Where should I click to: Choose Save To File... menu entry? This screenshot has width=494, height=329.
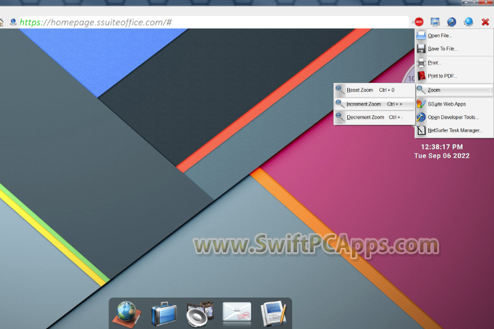454,49
